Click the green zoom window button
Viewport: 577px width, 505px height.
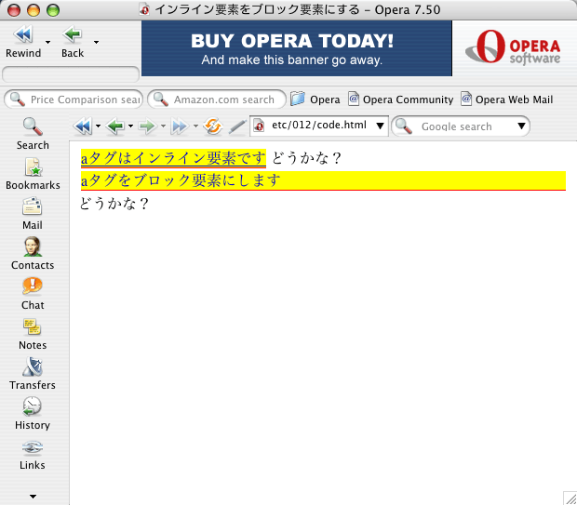click(53, 10)
